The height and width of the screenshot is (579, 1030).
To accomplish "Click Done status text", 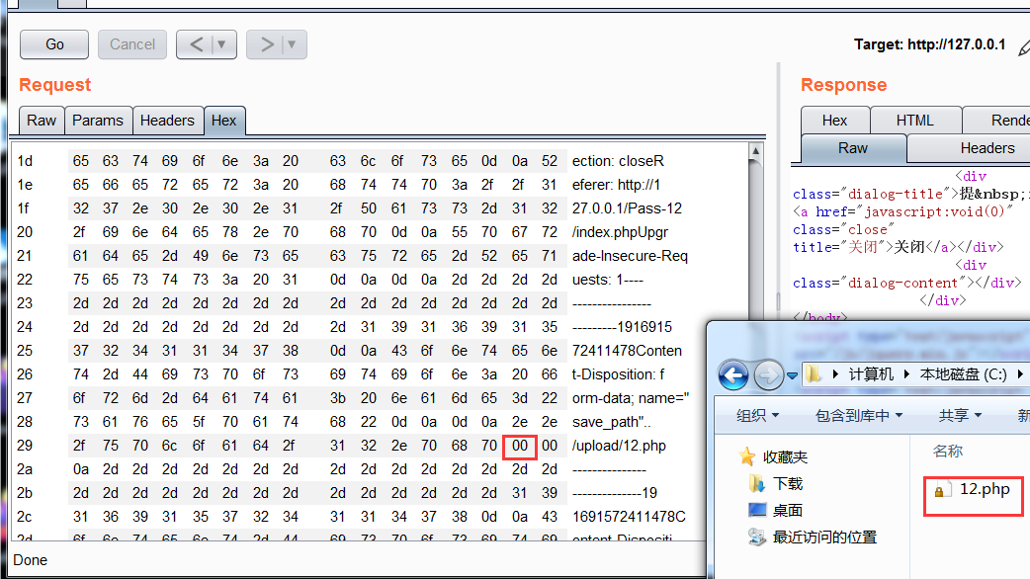I will 31,560.
